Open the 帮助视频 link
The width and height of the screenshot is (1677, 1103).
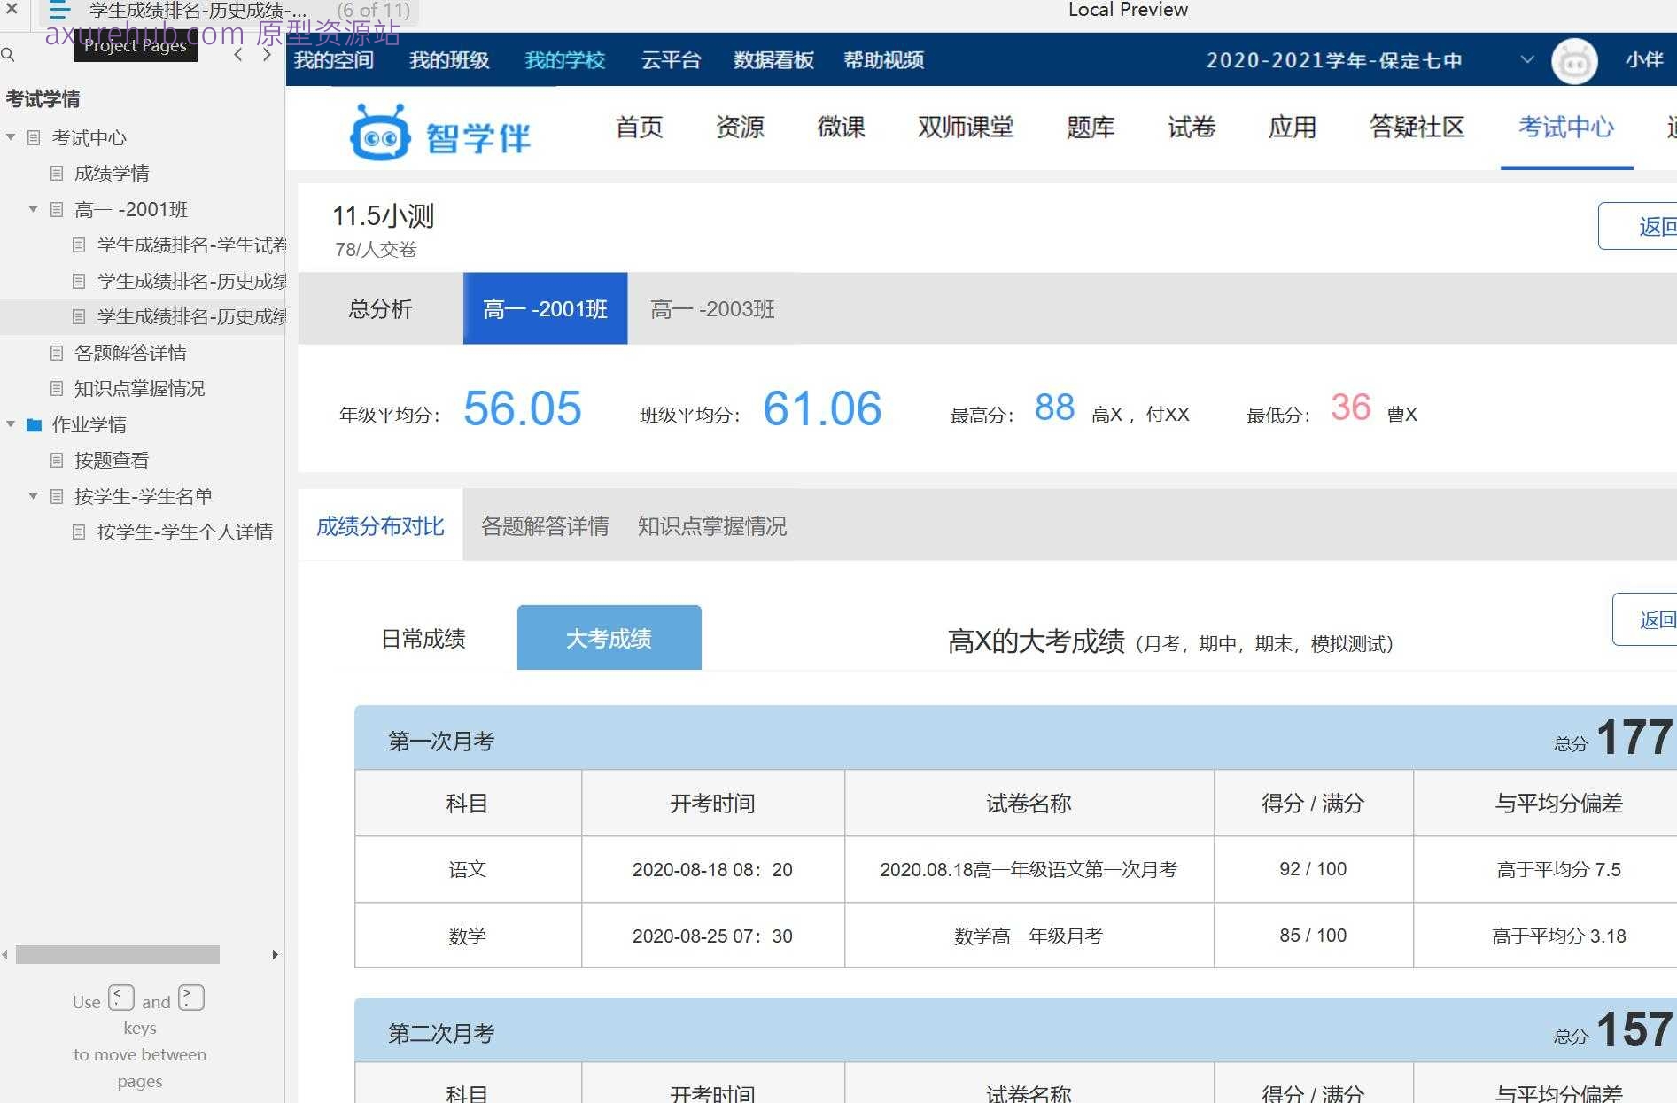point(883,60)
